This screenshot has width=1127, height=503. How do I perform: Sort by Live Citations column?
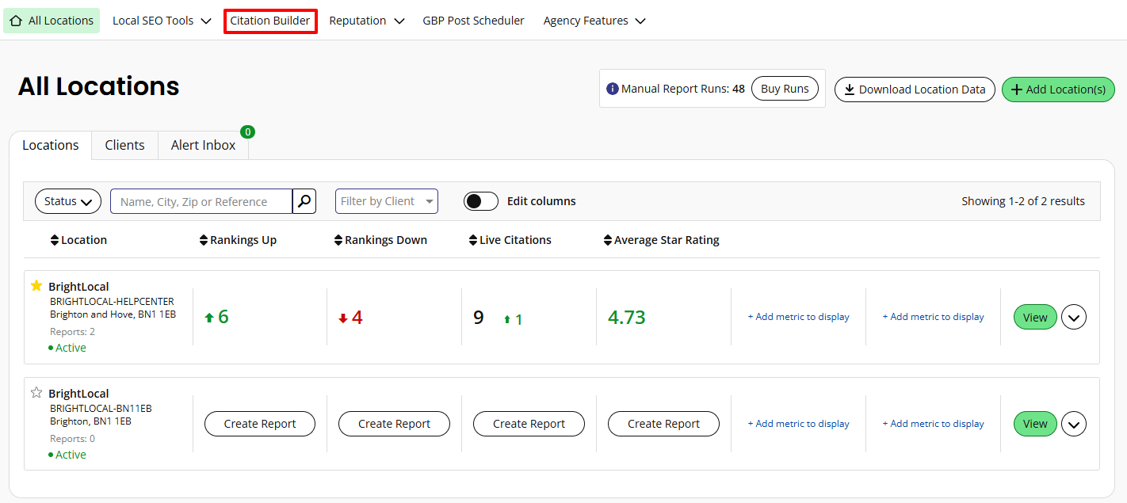coord(510,240)
